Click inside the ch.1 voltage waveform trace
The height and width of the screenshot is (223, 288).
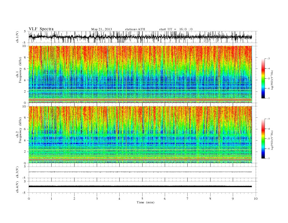pyautogui.click(x=140, y=37)
